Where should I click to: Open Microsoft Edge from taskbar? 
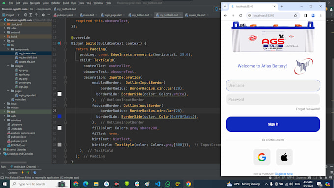point(86,184)
